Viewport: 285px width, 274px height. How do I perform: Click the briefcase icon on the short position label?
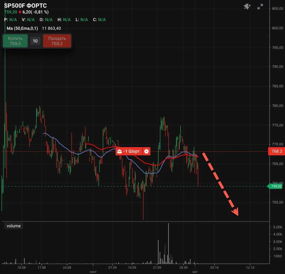coord(120,151)
